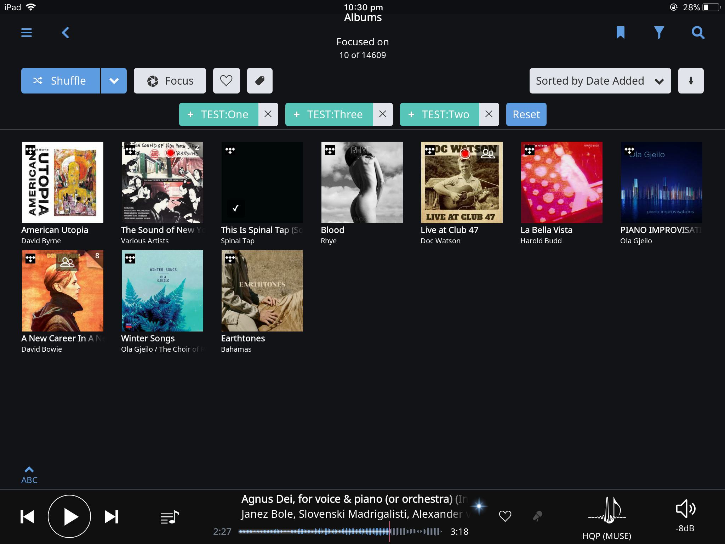Click the Focus button

coord(170,81)
